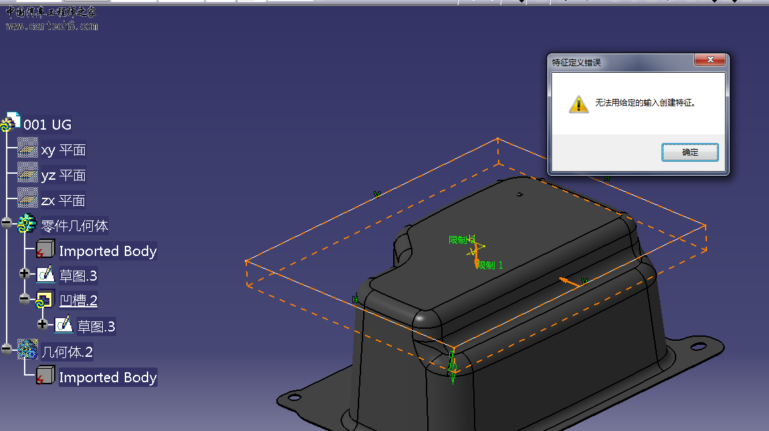Screen dimensions: 769x431
Task: Click the 几何体.2 body icon
Action: coord(27,349)
